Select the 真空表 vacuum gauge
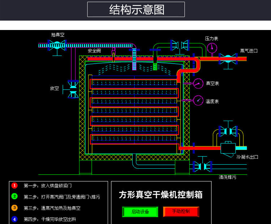This screenshot has height=224, width=271. pyautogui.click(x=198, y=83)
